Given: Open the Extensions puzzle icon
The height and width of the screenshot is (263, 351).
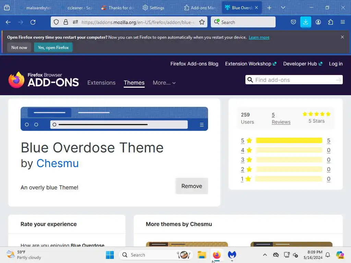Looking at the screenshot, I should pyautogui.click(x=330, y=22).
